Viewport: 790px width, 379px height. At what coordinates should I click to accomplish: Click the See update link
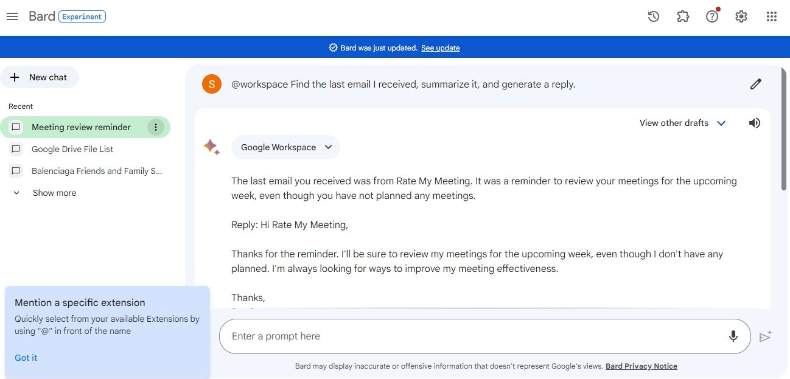tap(440, 48)
